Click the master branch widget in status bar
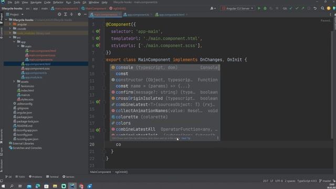The height and width of the screenshot is (189, 336). (x=325, y=181)
